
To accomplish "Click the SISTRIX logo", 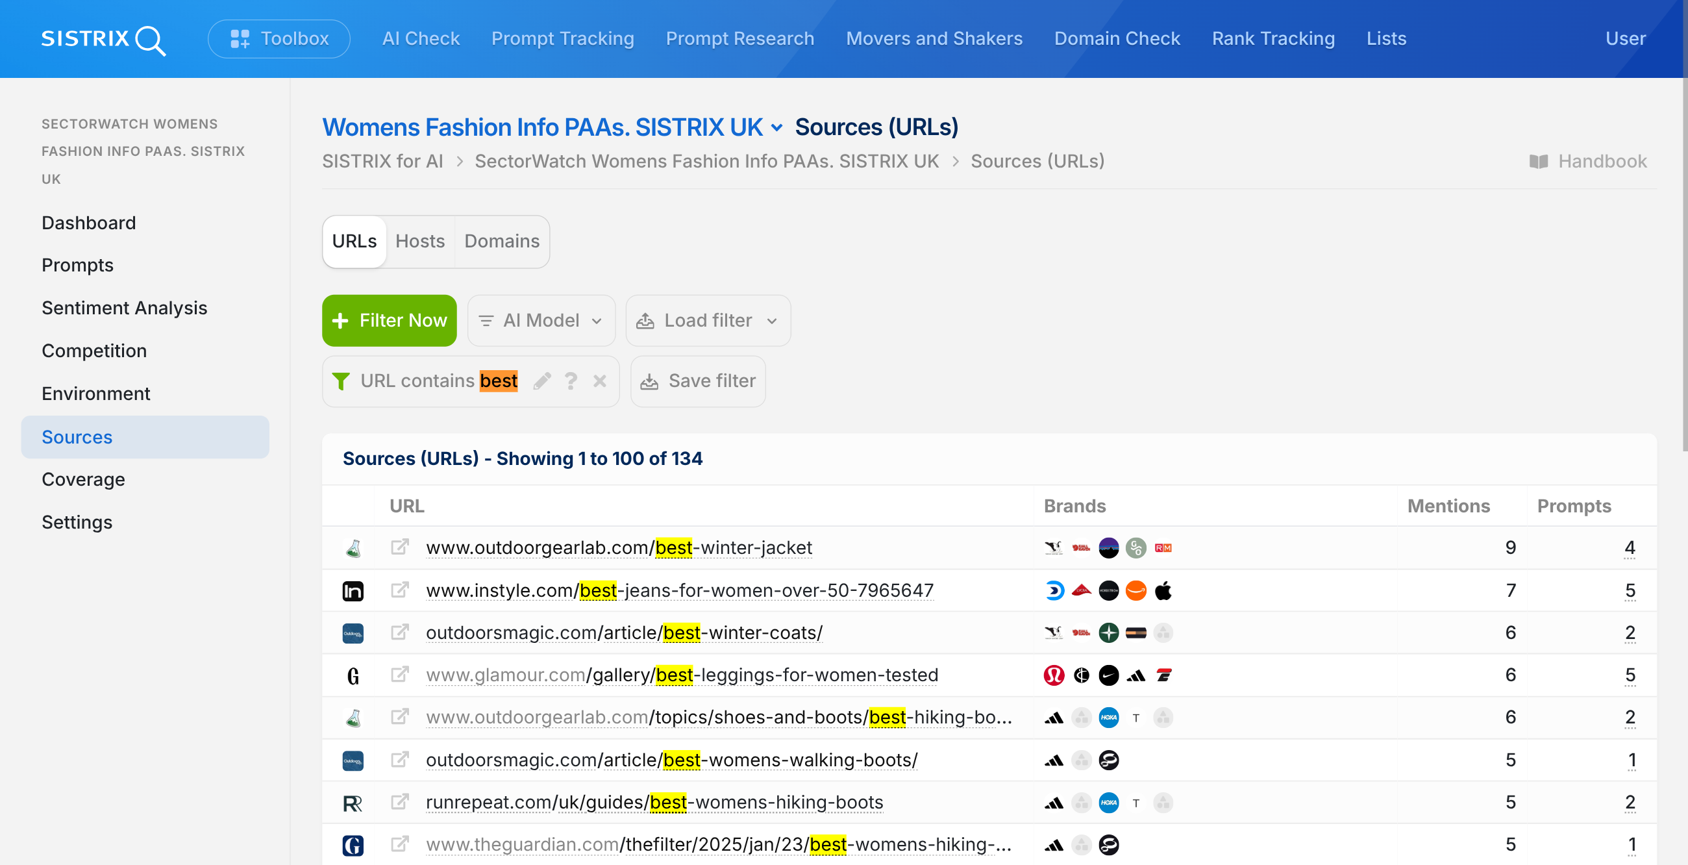I will pyautogui.click(x=103, y=40).
